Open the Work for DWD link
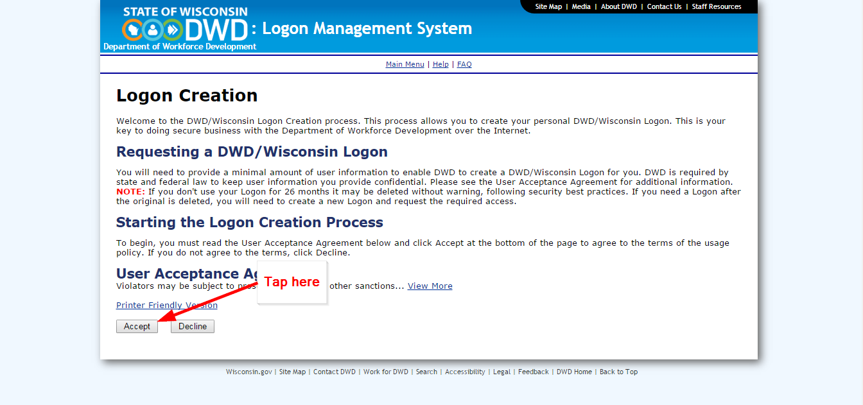The image size is (863, 405). (385, 372)
